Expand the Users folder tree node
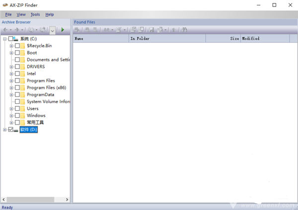This screenshot has width=298, height=210. tap(11, 108)
